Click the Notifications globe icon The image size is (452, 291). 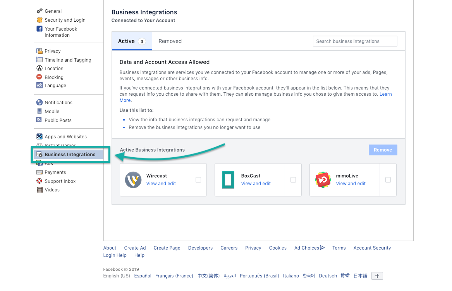click(40, 103)
